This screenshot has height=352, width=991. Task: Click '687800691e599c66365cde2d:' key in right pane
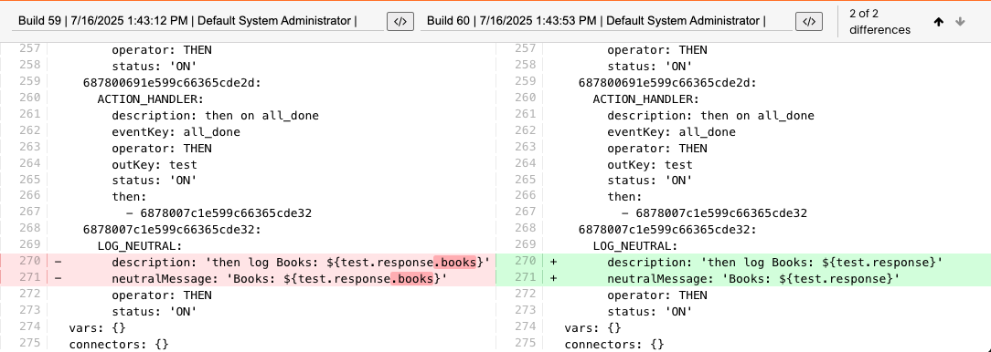pos(667,83)
